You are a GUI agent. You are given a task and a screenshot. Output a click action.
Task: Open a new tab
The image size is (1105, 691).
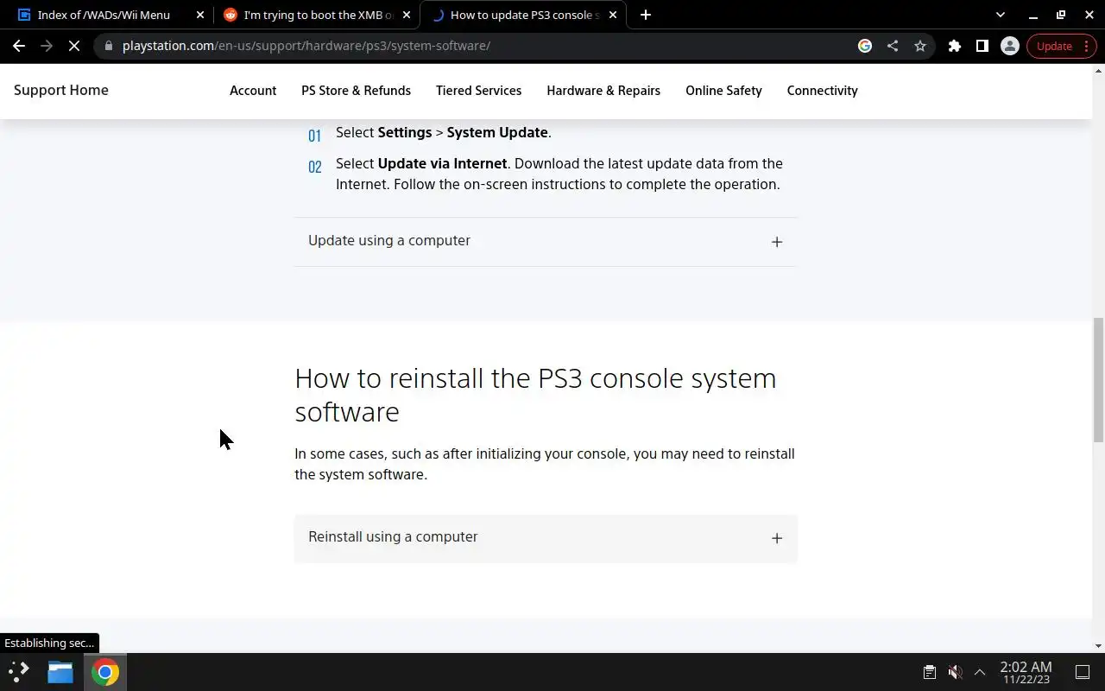(646, 15)
